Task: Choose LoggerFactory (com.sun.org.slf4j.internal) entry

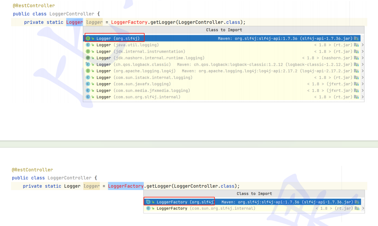Action: point(254,208)
